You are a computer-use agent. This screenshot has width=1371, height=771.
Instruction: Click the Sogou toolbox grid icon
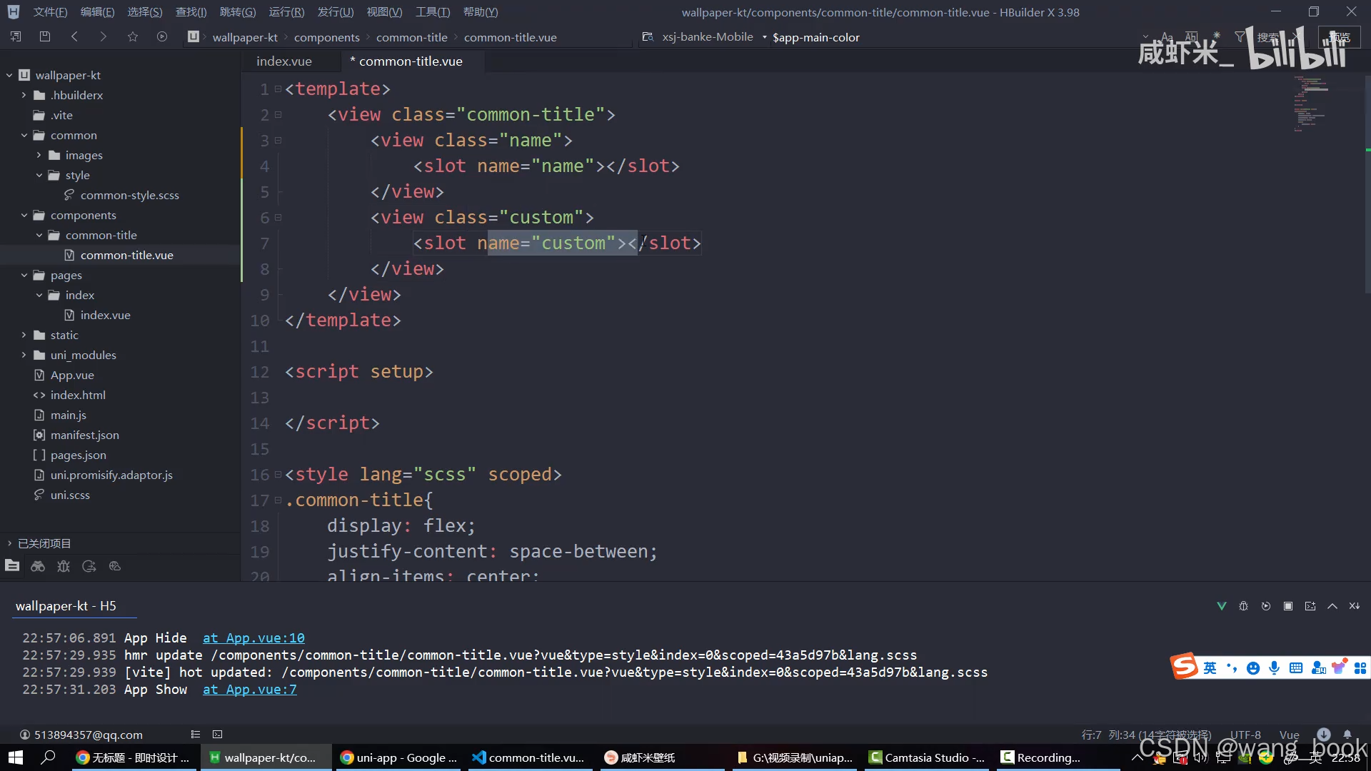pyautogui.click(x=1360, y=668)
